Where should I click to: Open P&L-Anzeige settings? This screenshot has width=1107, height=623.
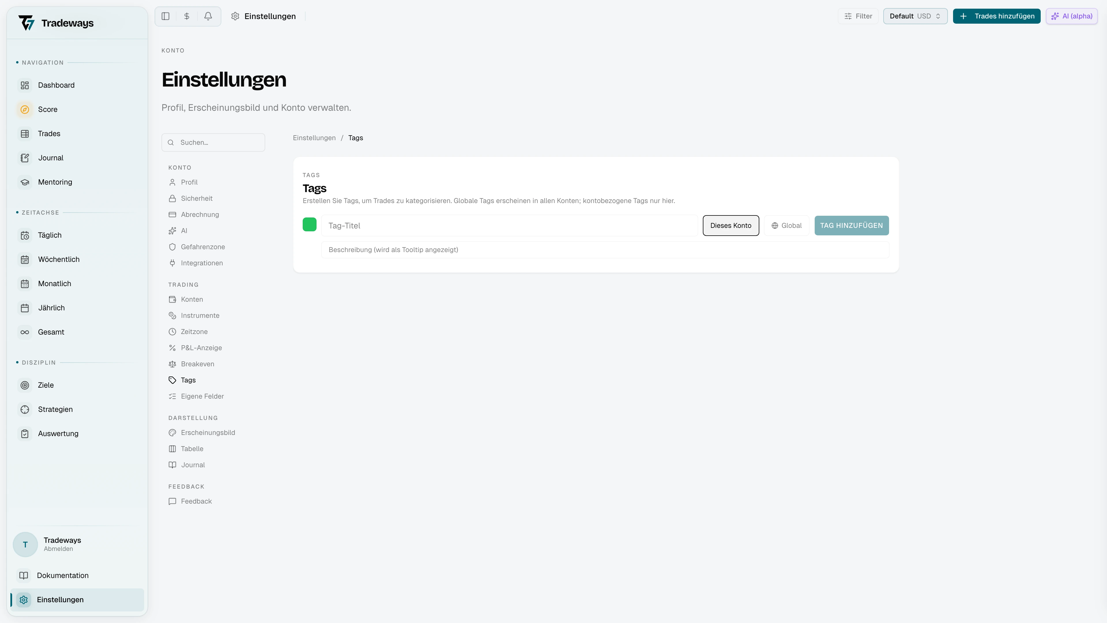click(x=213, y=348)
